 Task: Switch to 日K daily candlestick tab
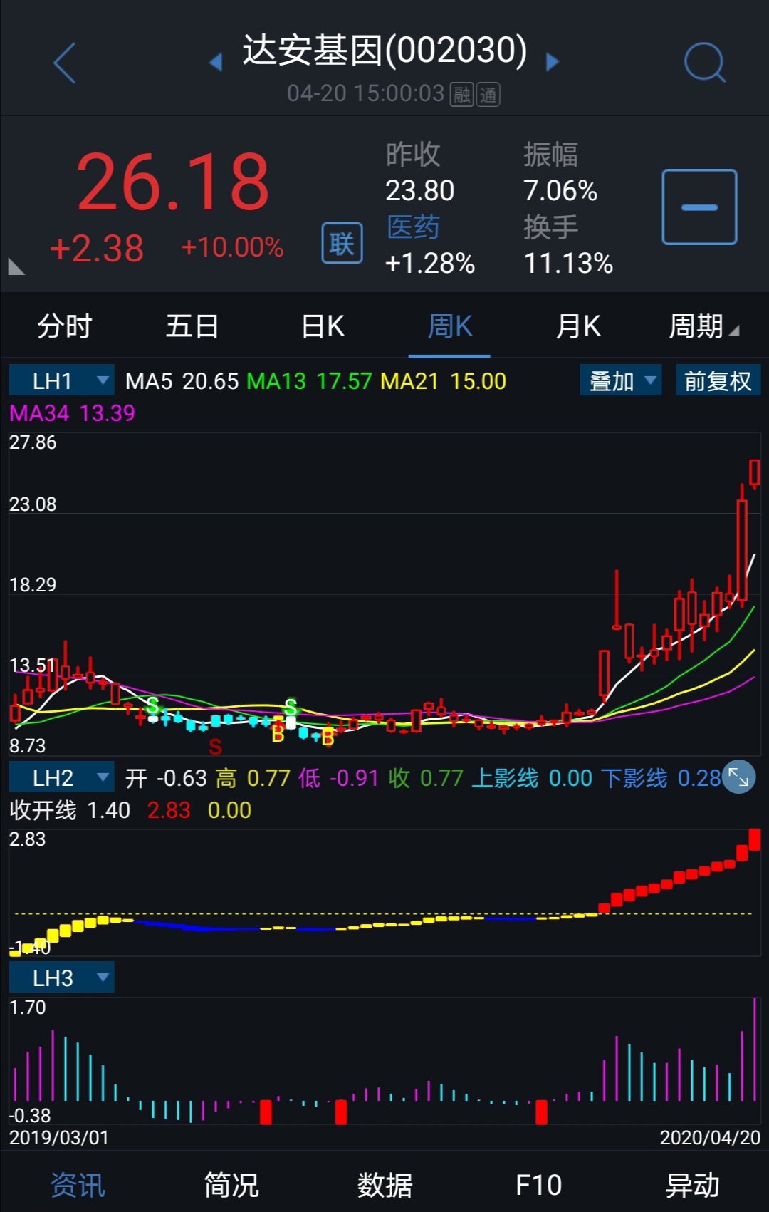pyautogui.click(x=323, y=326)
